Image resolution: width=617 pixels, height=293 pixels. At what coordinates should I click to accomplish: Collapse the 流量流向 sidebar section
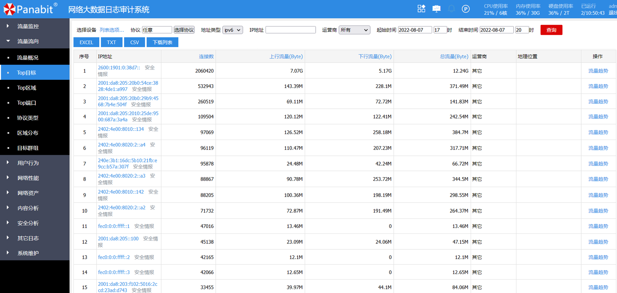coord(35,41)
